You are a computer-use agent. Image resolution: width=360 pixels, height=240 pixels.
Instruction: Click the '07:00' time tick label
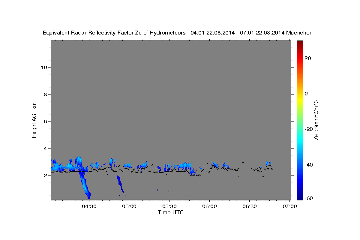tap(289, 207)
